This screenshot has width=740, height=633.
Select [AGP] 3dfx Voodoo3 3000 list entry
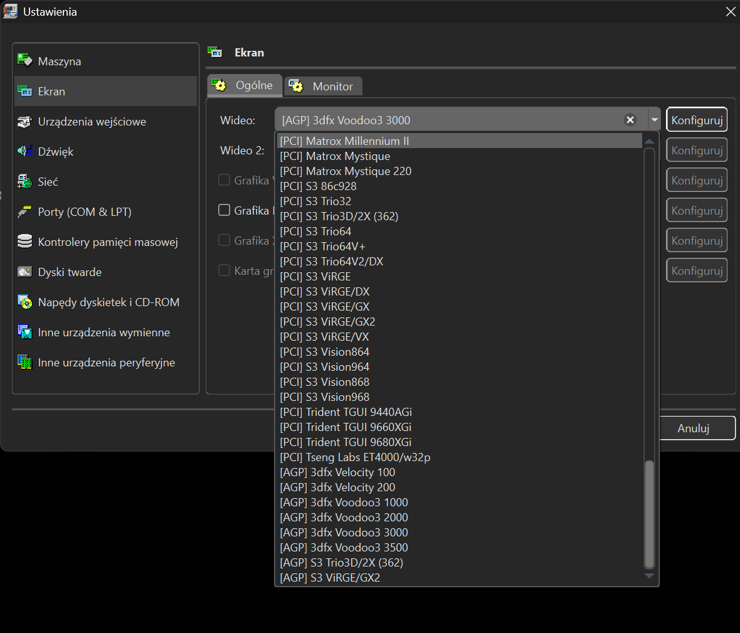[x=459, y=533]
